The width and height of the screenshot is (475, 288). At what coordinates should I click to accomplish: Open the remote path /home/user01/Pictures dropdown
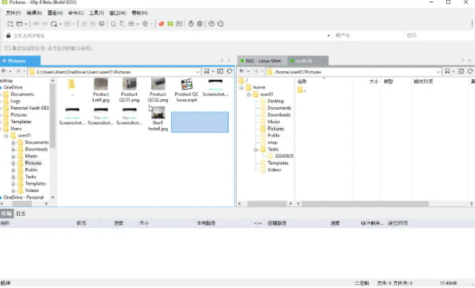(x=438, y=72)
